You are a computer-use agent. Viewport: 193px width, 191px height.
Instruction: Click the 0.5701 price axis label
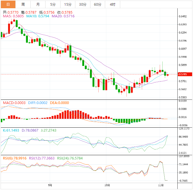coord(183,81)
